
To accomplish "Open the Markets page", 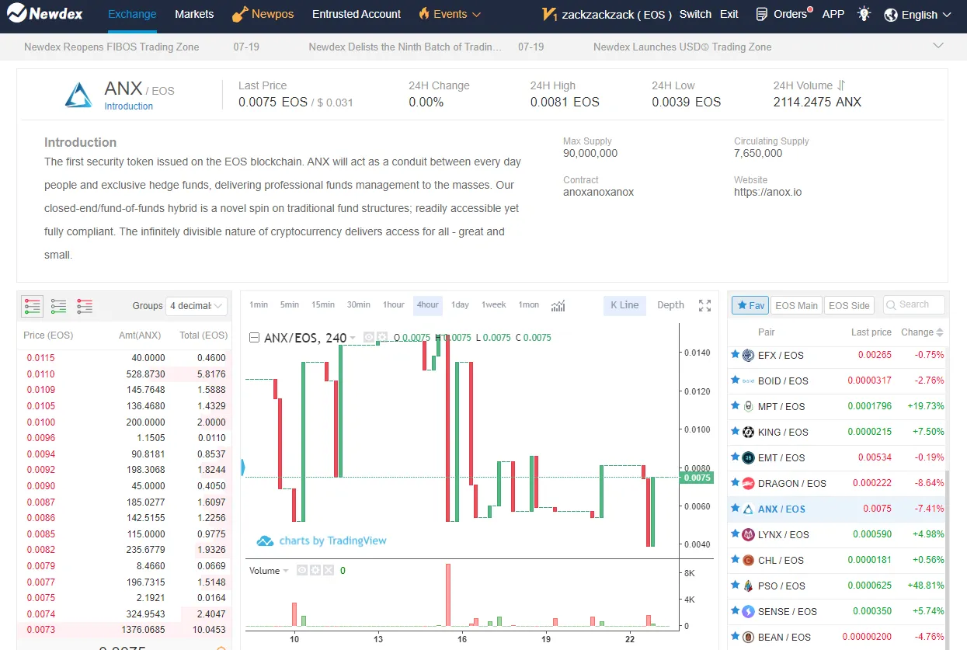I will pos(194,14).
